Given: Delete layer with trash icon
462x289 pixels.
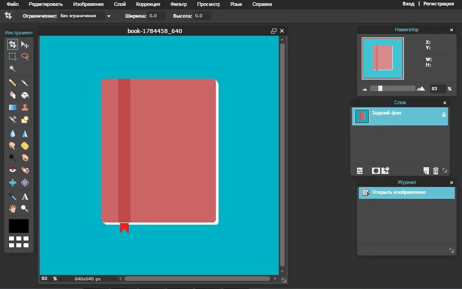Looking at the screenshot, I should pos(435,171).
